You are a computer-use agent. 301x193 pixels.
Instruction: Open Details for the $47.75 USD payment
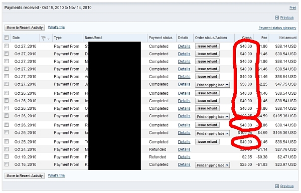click(184, 84)
